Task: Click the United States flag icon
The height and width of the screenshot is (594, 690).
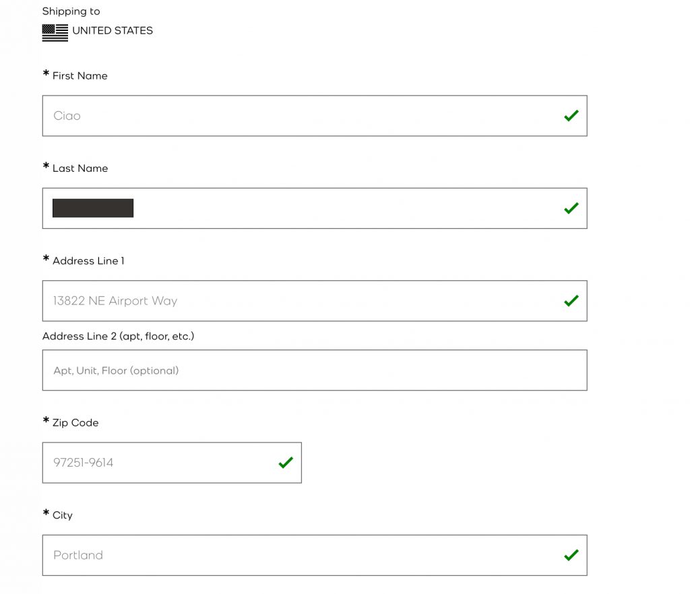Action: tap(55, 32)
